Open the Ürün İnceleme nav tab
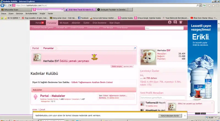The height and width of the screenshot is (121, 220). pyautogui.click(x=100, y=23)
